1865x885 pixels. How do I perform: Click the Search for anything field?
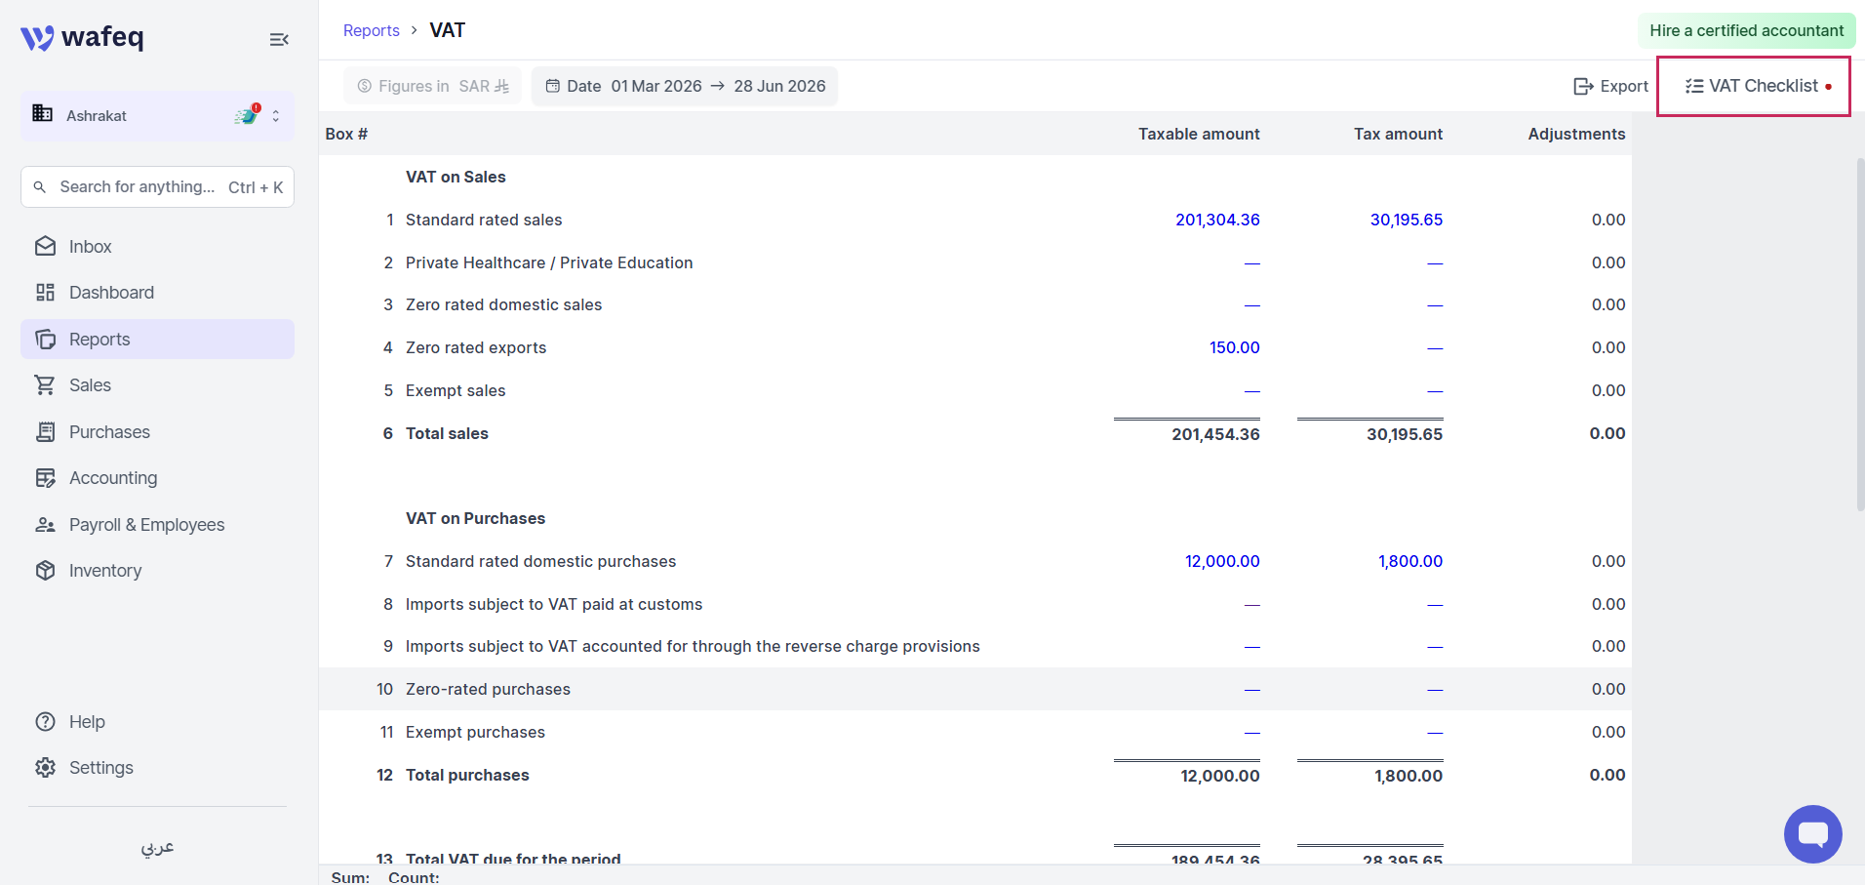click(x=157, y=186)
